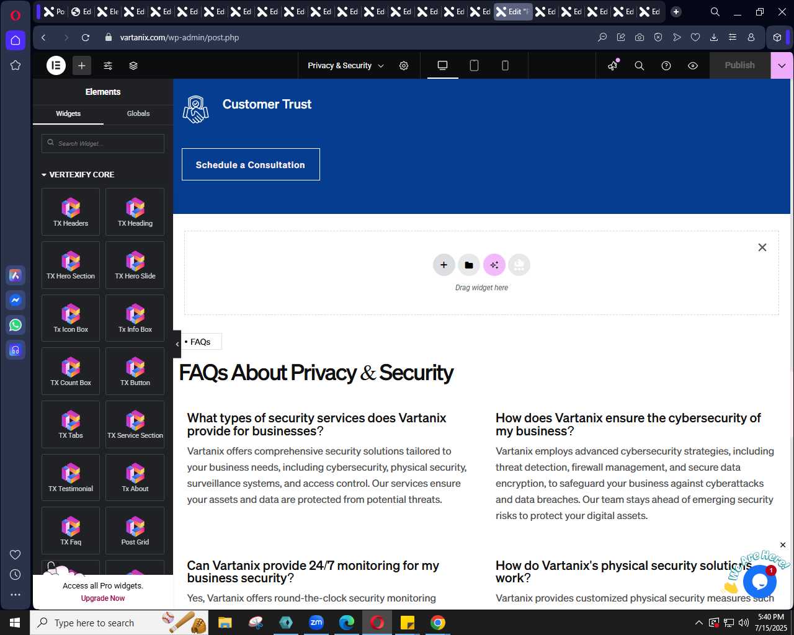Open taskbar volume icon
This screenshot has width=794, height=635.
744,623
